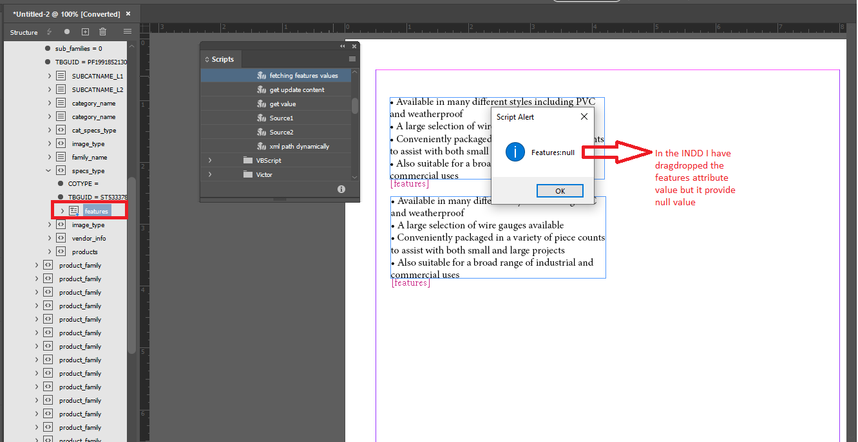Open the Structure panel menu

coord(127,31)
